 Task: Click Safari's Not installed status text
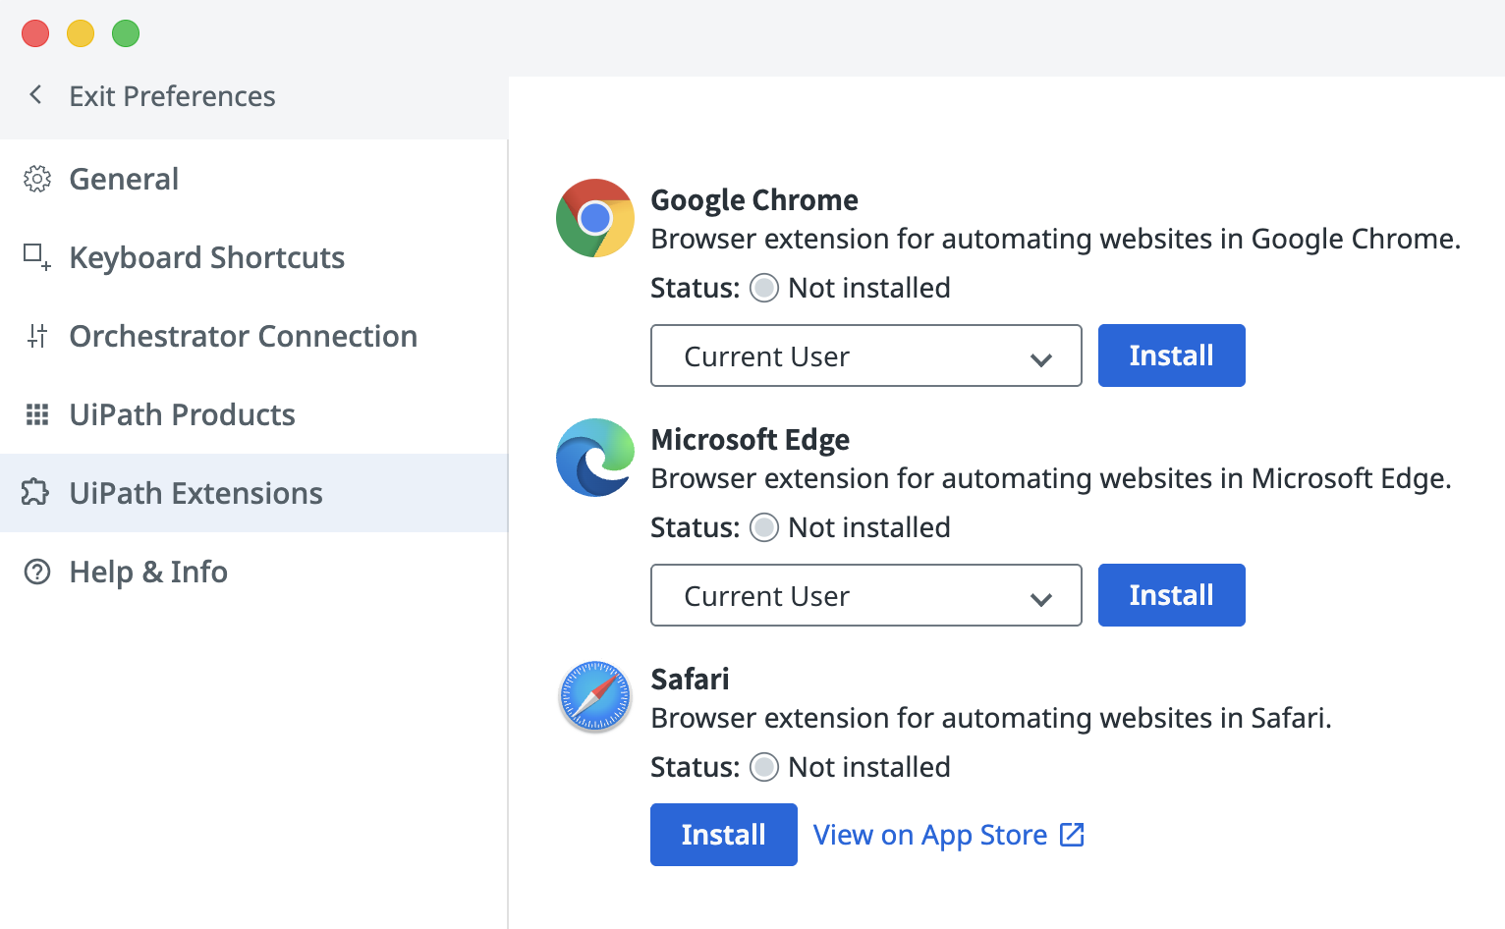pos(869,767)
